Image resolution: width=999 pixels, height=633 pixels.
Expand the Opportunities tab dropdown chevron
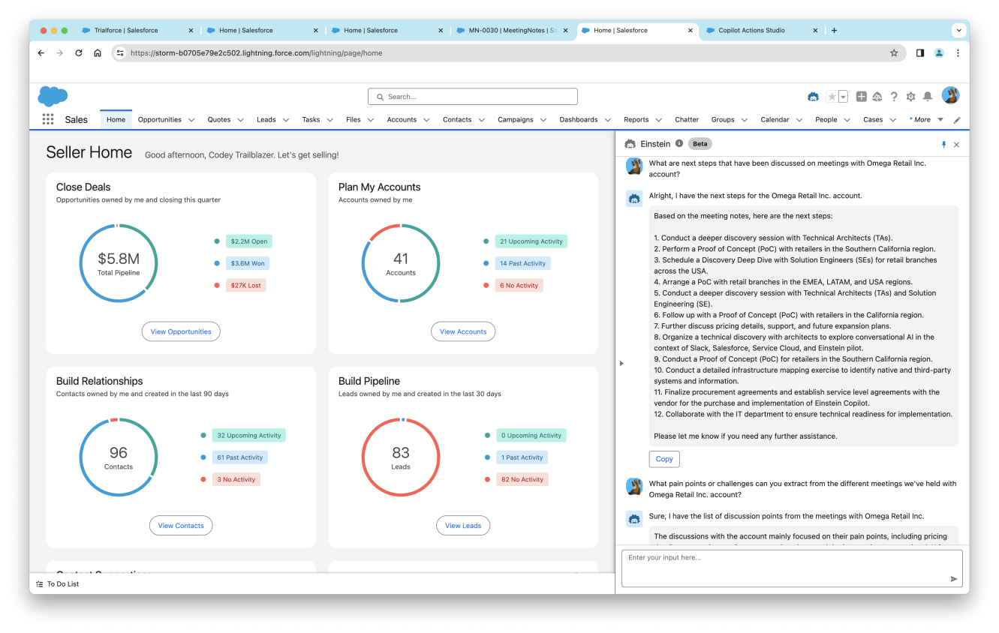point(191,120)
